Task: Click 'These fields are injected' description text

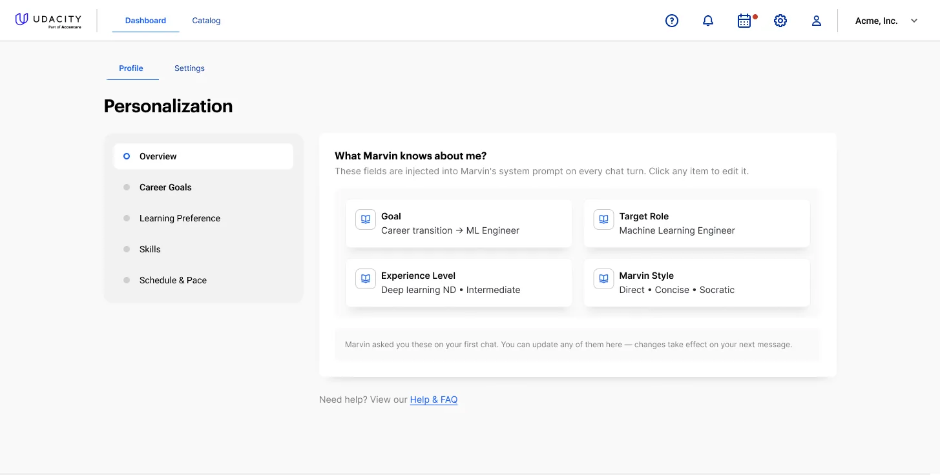Action: (542, 172)
